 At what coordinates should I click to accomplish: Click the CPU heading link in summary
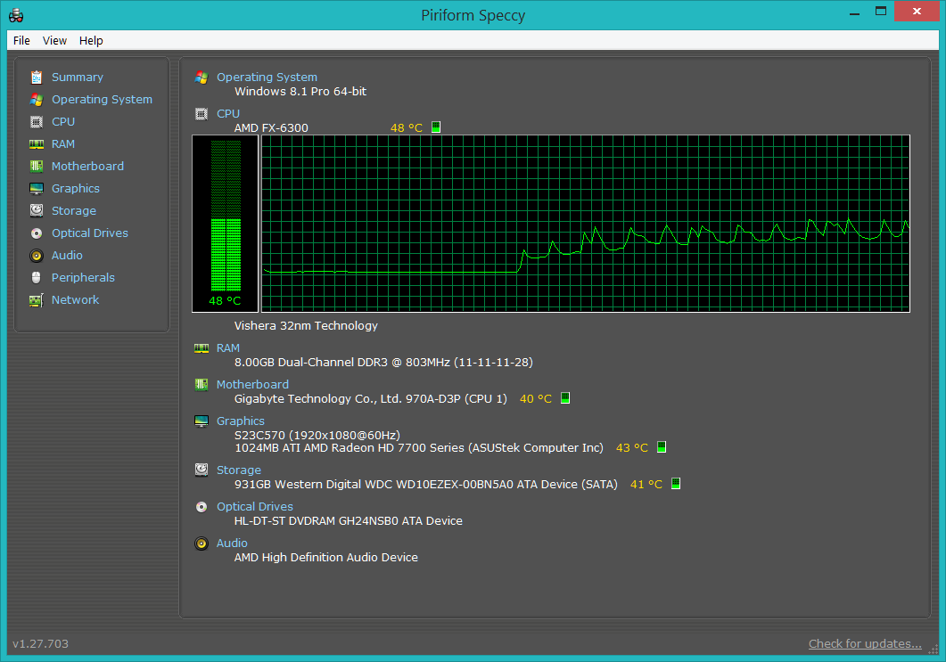click(x=228, y=113)
